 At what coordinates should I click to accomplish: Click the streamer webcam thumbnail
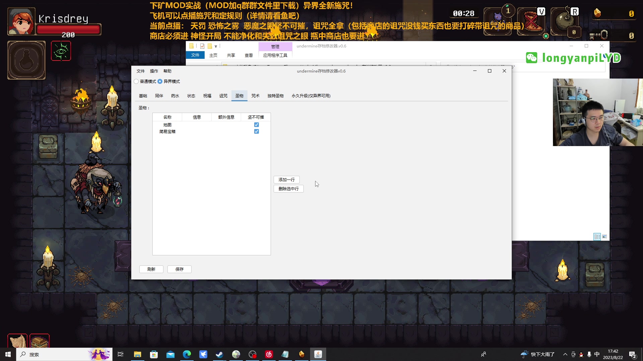[x=598, y=112]
